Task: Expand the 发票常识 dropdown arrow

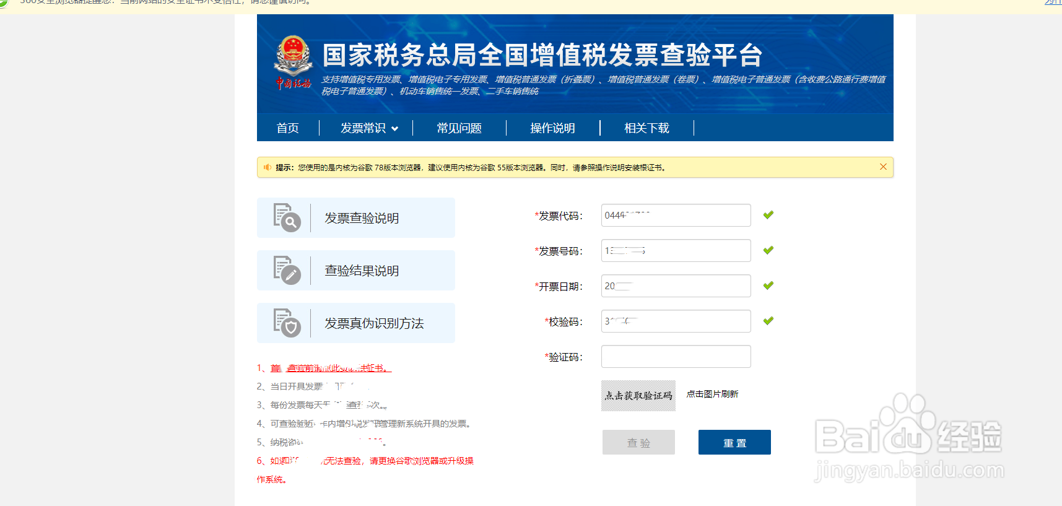Action: (394, 129)
